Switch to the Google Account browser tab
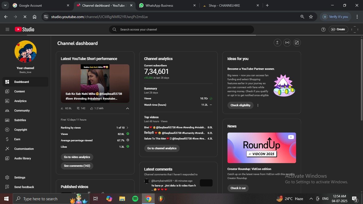Viewport: 363px width, 204px height. 41,5
